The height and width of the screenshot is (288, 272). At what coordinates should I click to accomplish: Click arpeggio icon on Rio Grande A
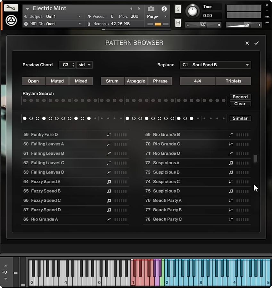(x=109, y=219)
